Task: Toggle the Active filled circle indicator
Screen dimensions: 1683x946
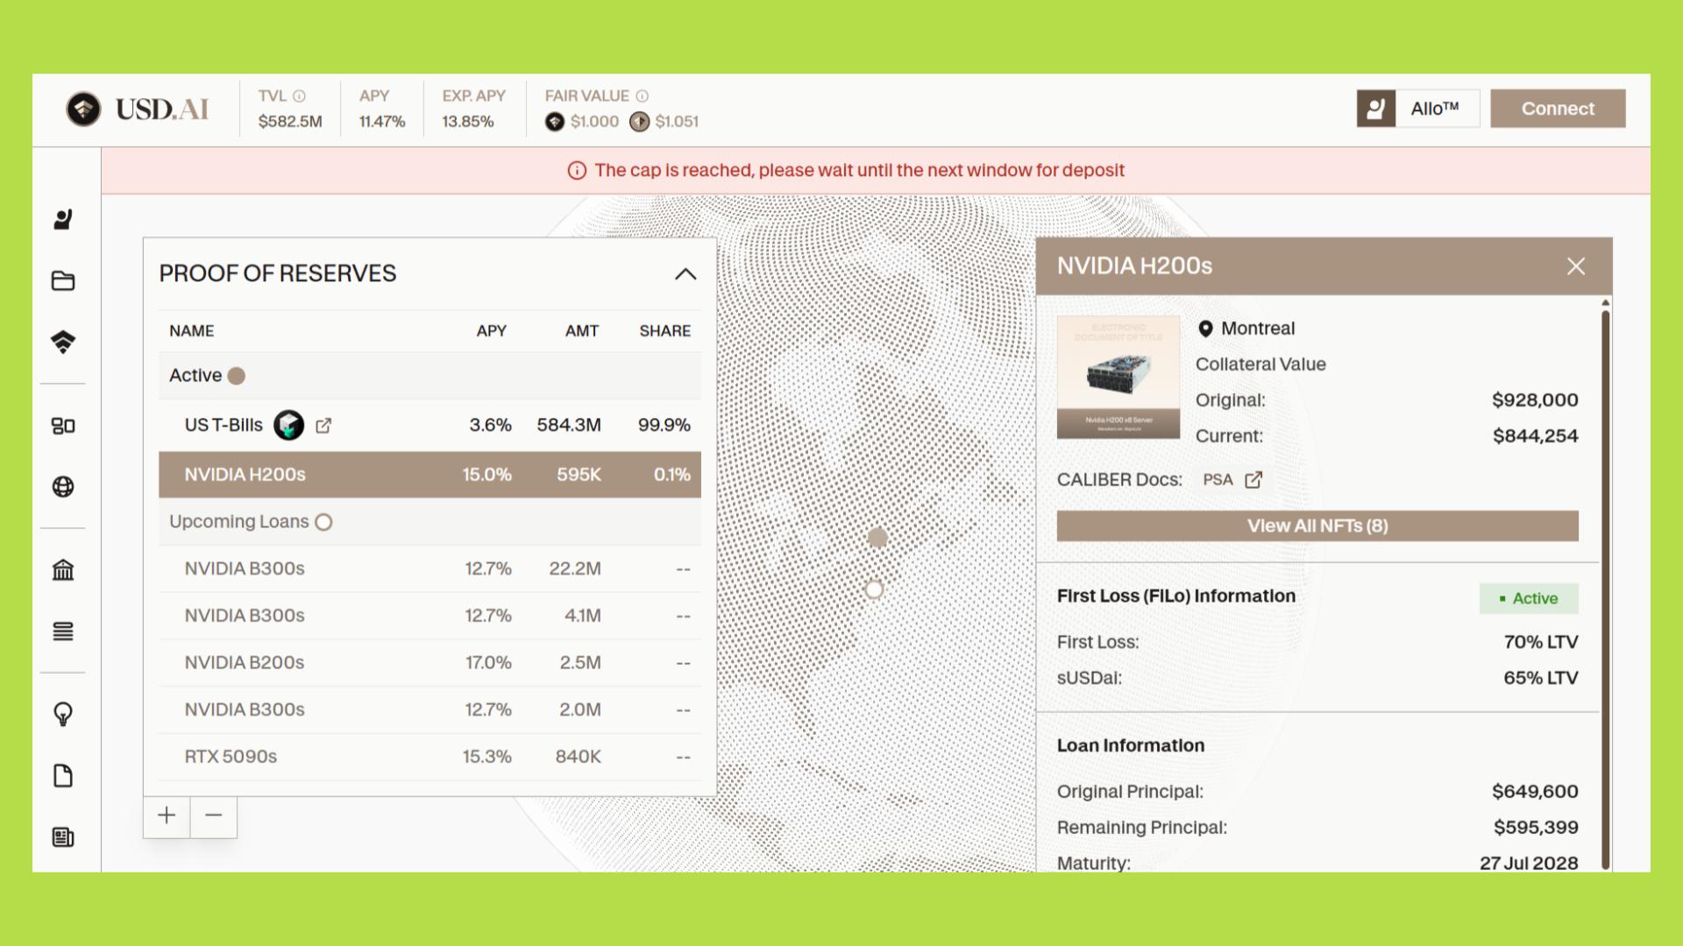Action: point(237,376)
